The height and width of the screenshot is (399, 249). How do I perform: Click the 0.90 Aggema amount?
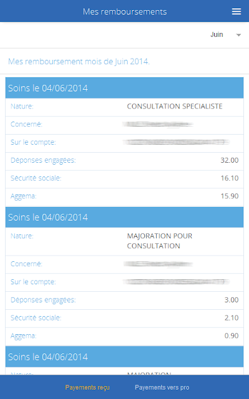232,335
